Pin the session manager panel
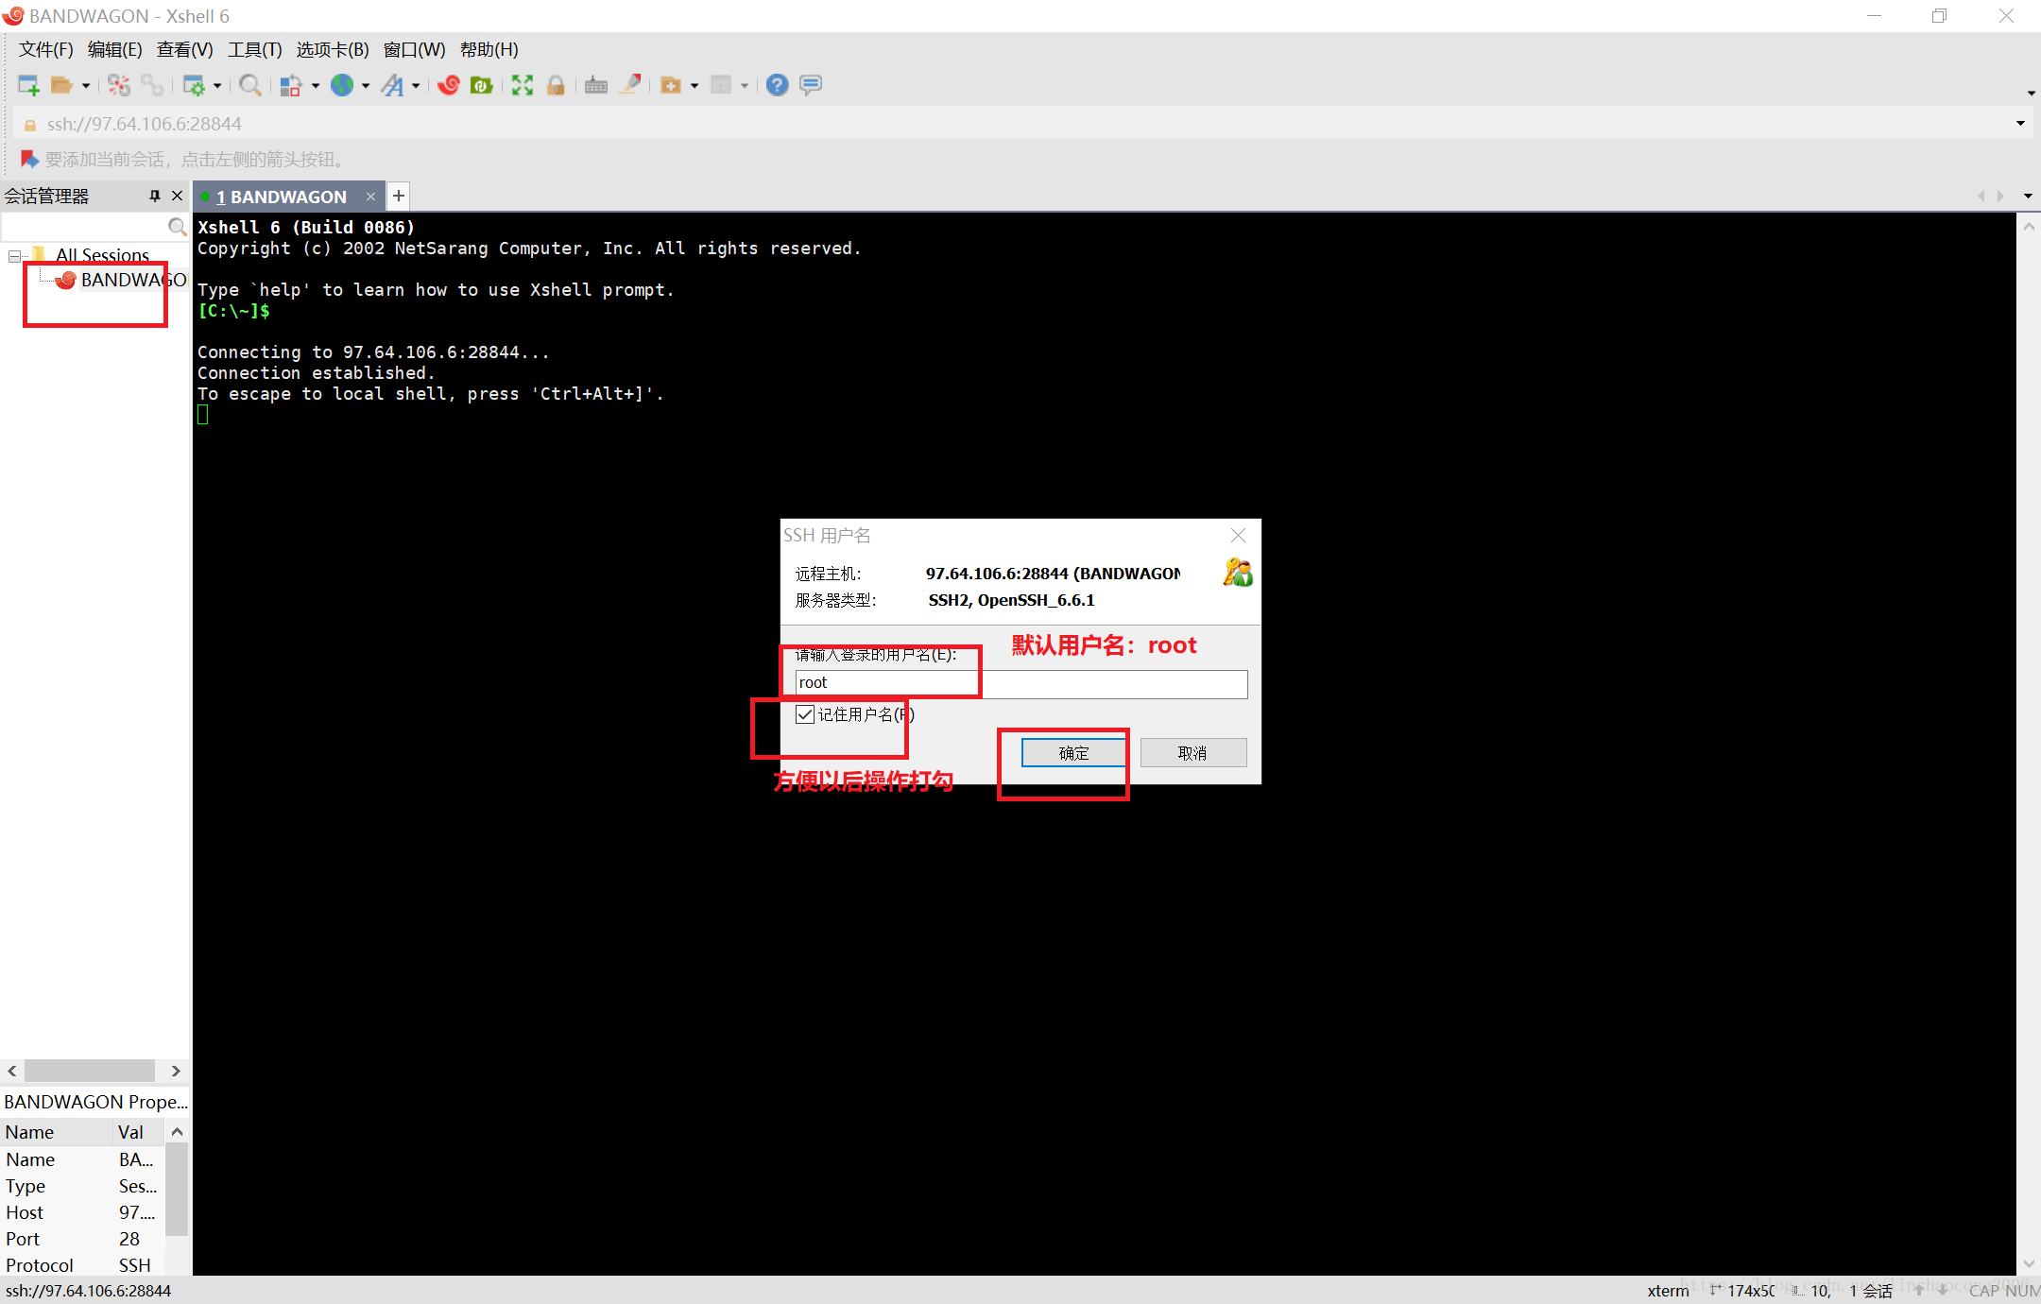The height and width of the screenshot is (1304, 2041). (x=155, y=196)
